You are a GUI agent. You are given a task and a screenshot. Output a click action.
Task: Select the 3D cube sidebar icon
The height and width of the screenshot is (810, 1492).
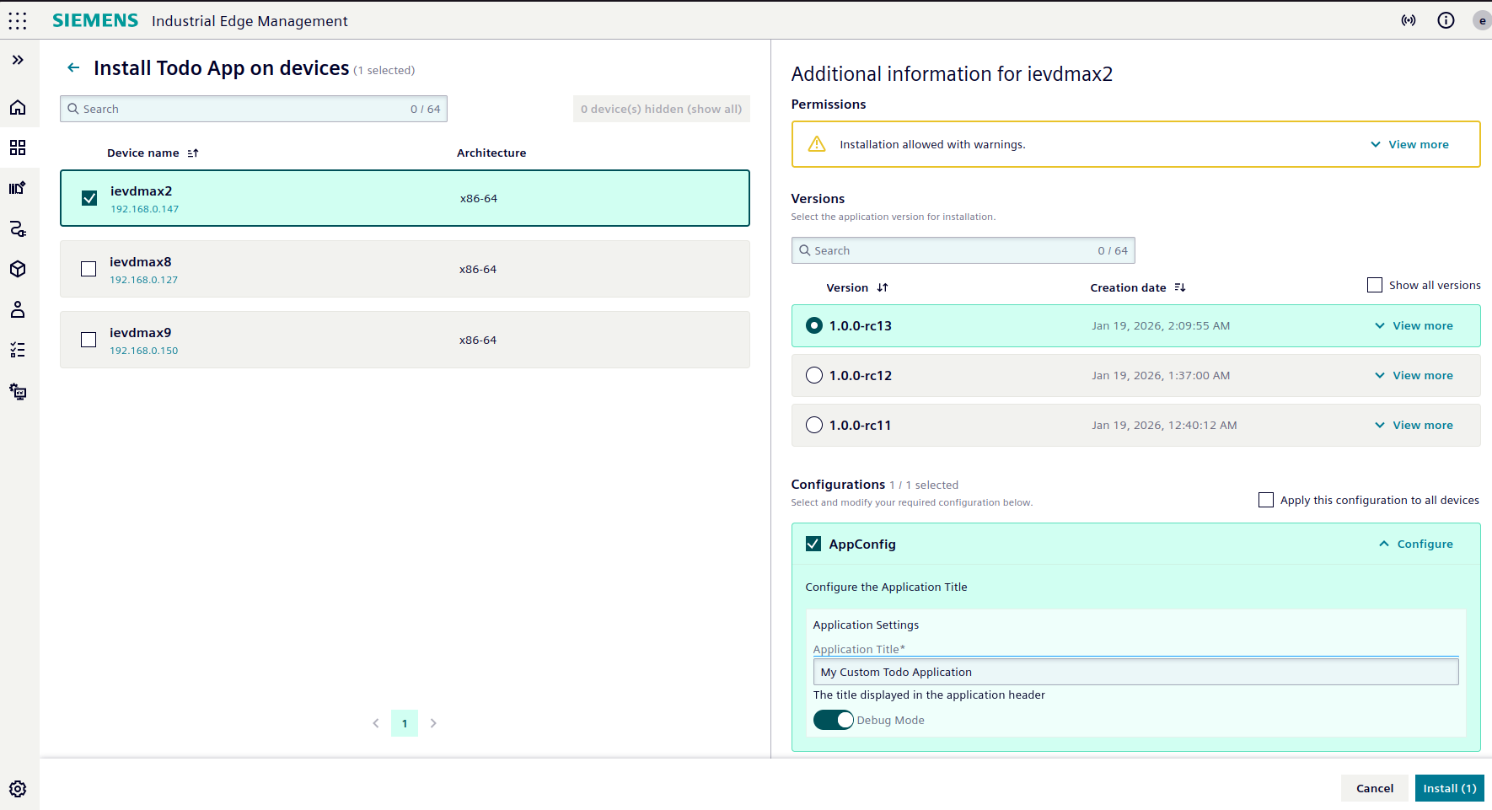point(18,269)
